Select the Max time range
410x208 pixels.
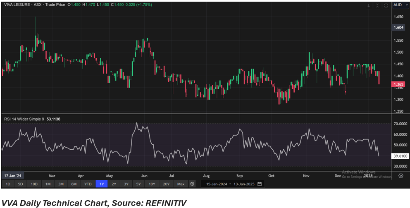pyautogui.click(x=181, y=184)
